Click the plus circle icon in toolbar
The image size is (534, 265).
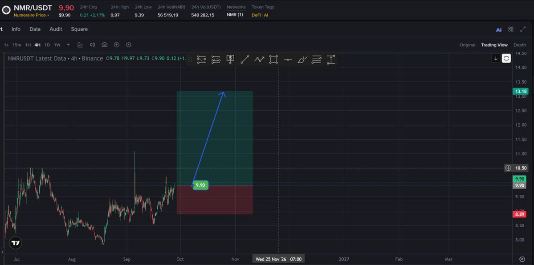tap(117, 45)
